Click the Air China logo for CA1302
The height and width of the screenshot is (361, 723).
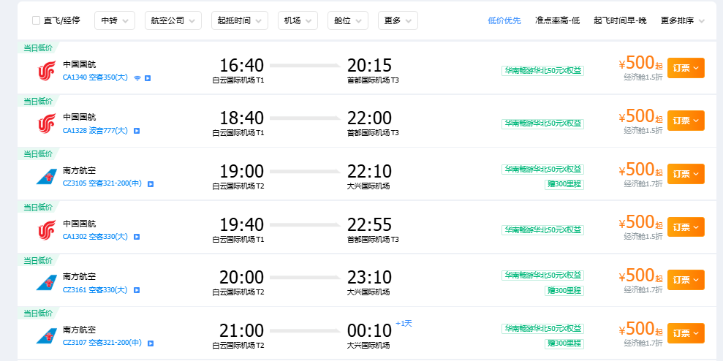46,230
